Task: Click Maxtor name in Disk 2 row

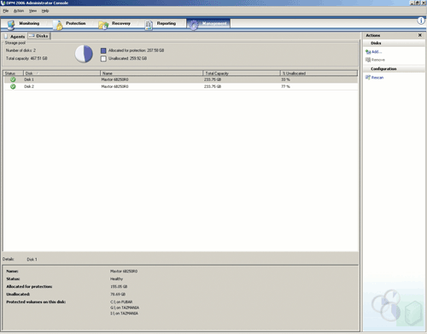Action: (114, 86)
